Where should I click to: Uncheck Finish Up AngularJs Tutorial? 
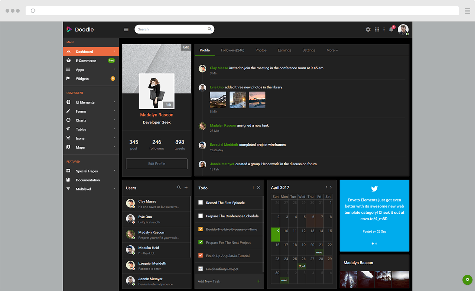(201, 255)
